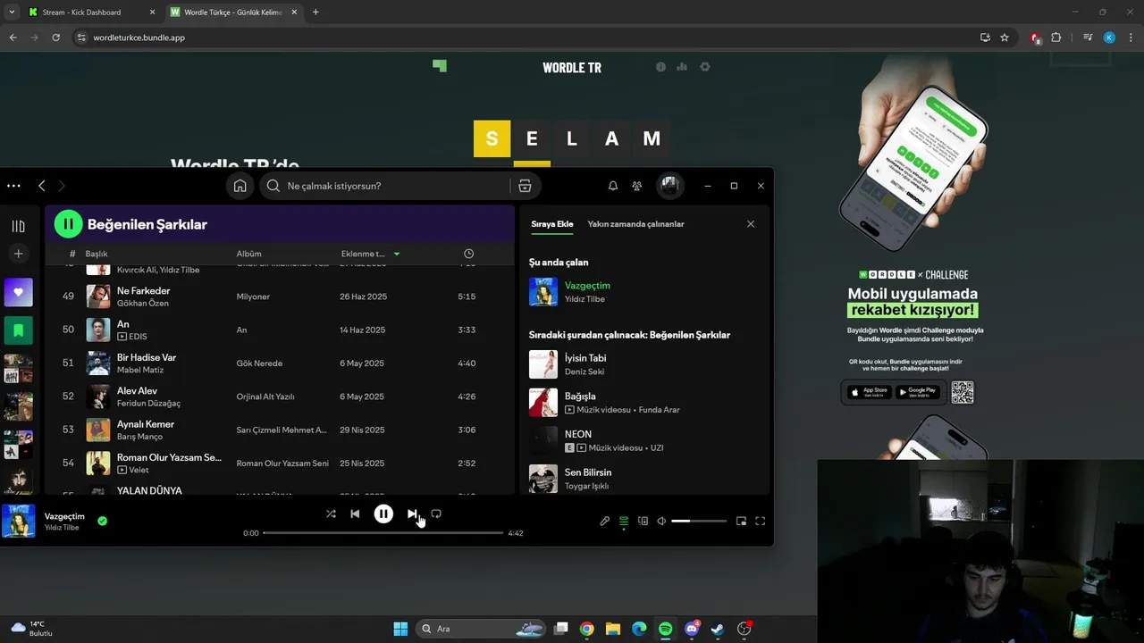Open Discord from the taskbar
Viewport: 1144px width, 643px height.
pyautogui.click(x=692, y=629)
